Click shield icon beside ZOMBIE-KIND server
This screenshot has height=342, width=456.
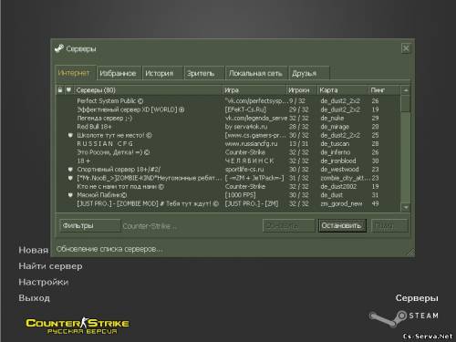tap(70, 178)
